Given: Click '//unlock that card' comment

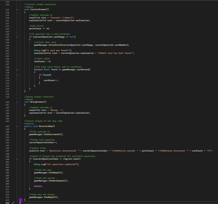Looking at the screenshot, I should pos(45,42).
